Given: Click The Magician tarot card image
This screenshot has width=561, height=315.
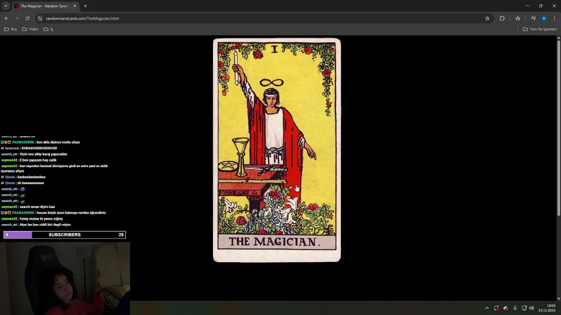Looking at the screenshot, I should tap(277, 150).
